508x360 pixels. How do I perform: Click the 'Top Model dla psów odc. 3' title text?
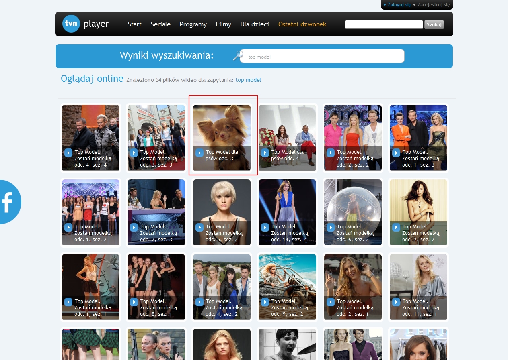point(222,155)
